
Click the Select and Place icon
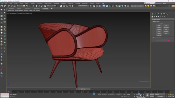tap(45, 6)
